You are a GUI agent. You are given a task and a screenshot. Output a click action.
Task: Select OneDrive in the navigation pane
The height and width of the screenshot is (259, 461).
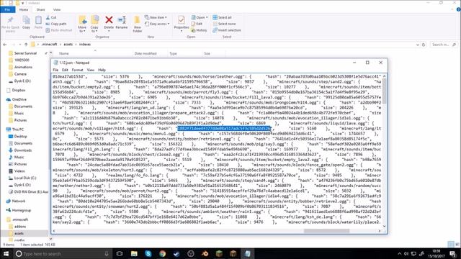19,99
